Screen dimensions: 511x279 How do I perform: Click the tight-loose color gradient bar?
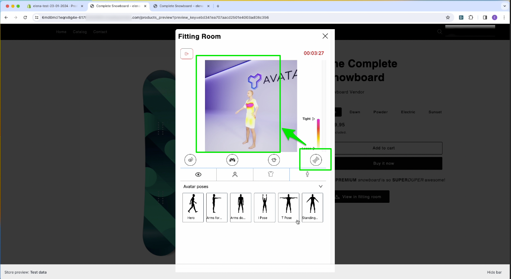pos(318,134)
